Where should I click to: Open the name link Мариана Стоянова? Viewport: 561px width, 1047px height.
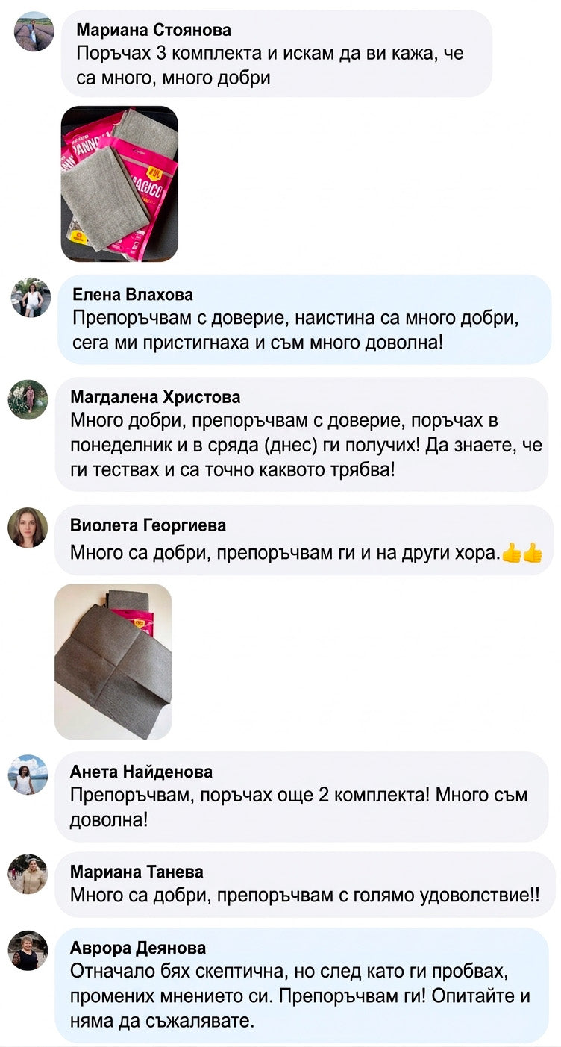click(154, 31)
